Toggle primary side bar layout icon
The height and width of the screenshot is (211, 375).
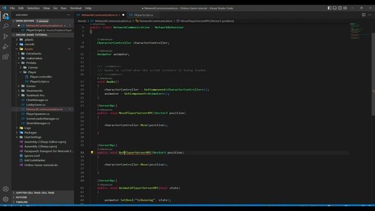(329, 8)
